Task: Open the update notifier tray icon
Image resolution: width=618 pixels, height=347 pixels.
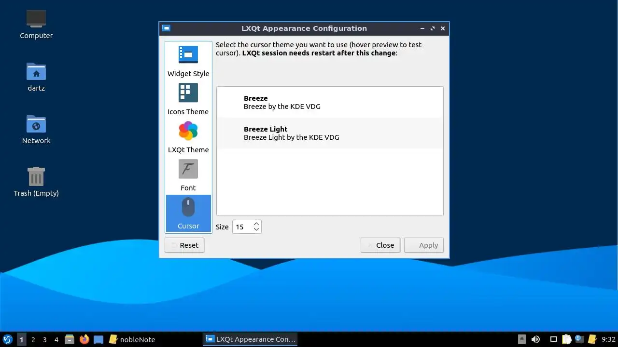Action: tap(579, 339)
